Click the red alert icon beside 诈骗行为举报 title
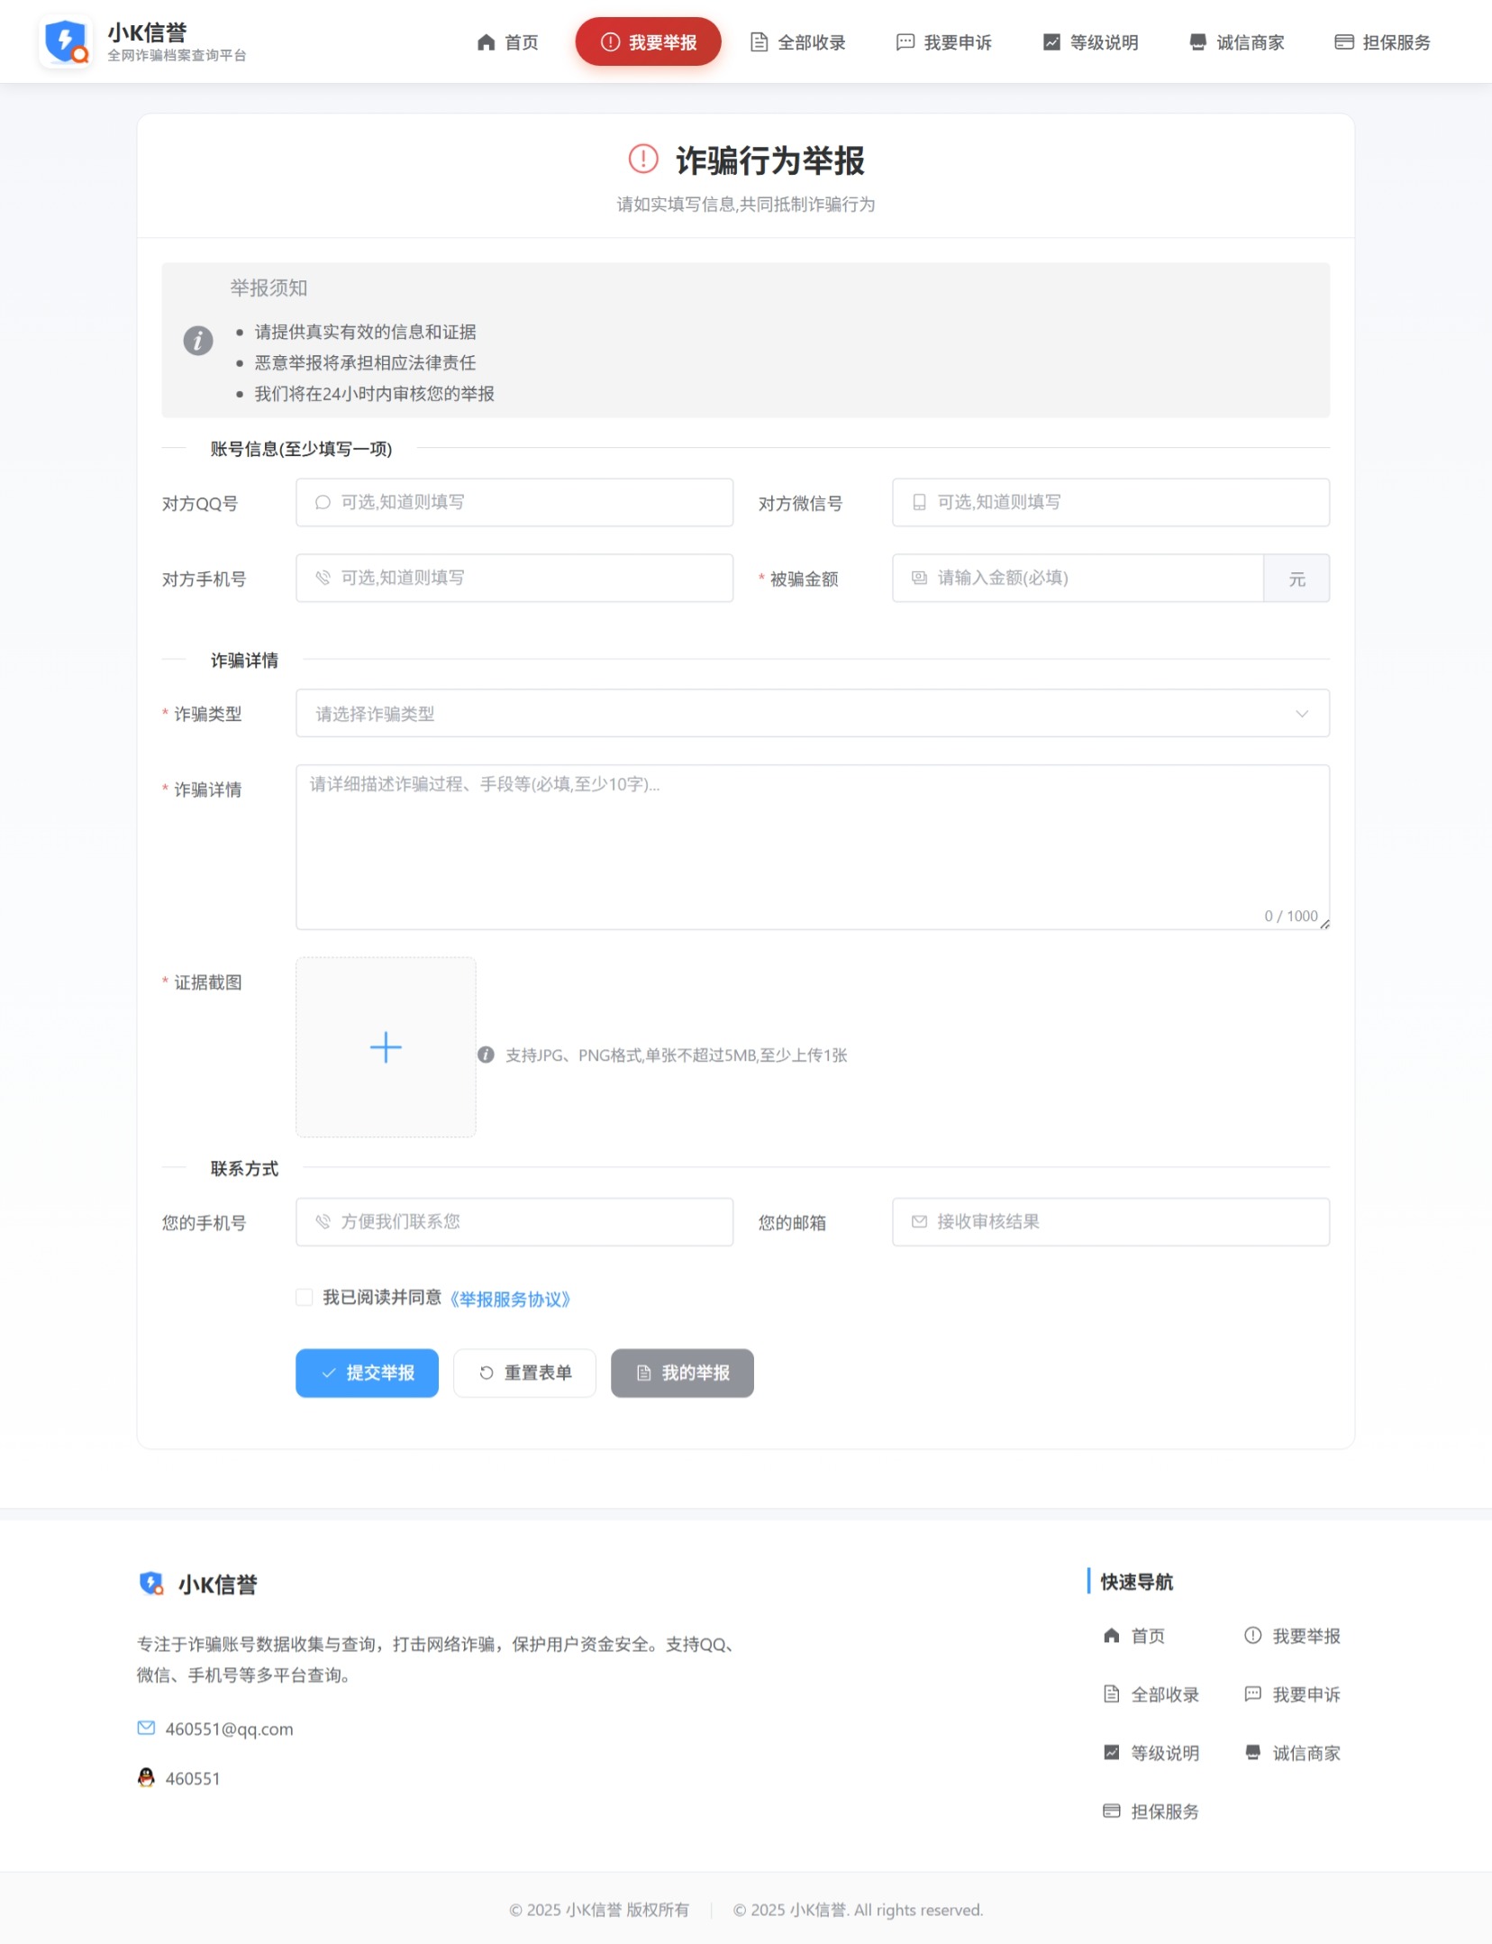 click(643, 160)
